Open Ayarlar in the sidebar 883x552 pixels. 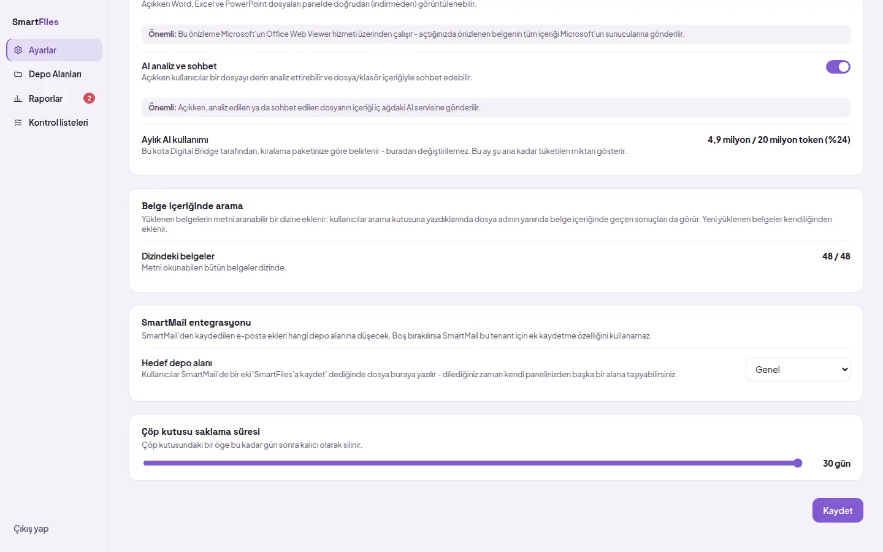coord(55,50)
